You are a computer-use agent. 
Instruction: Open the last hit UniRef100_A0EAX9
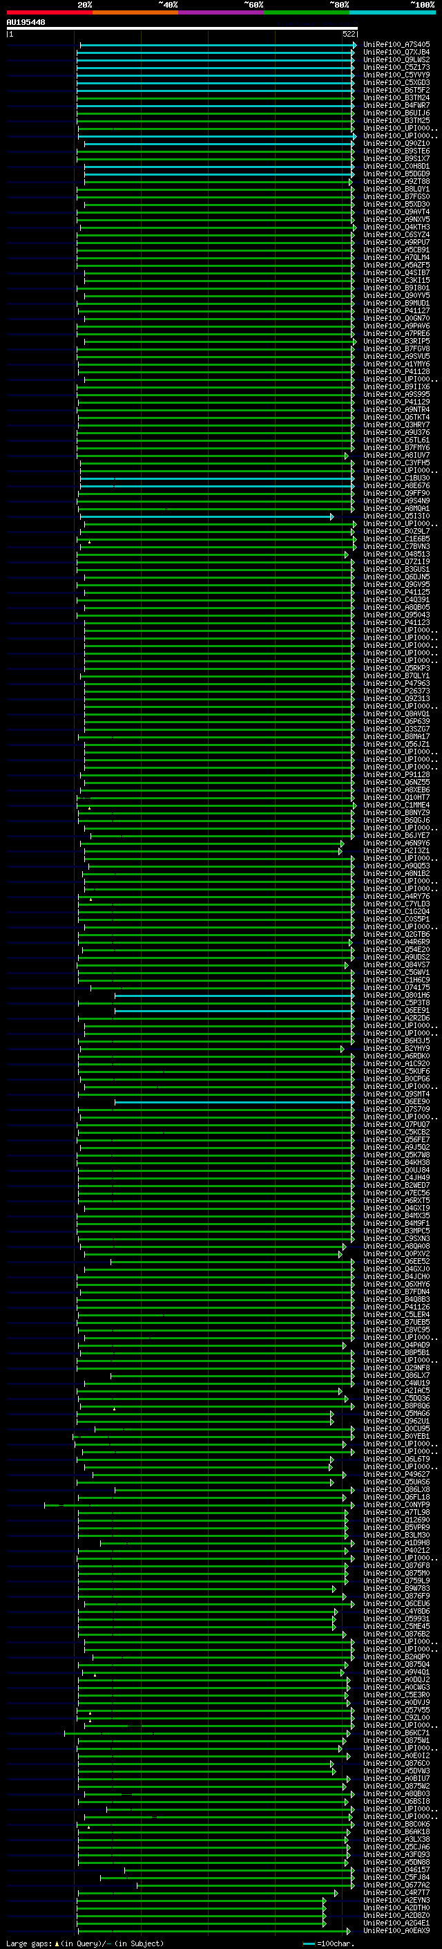point(396,1931)
